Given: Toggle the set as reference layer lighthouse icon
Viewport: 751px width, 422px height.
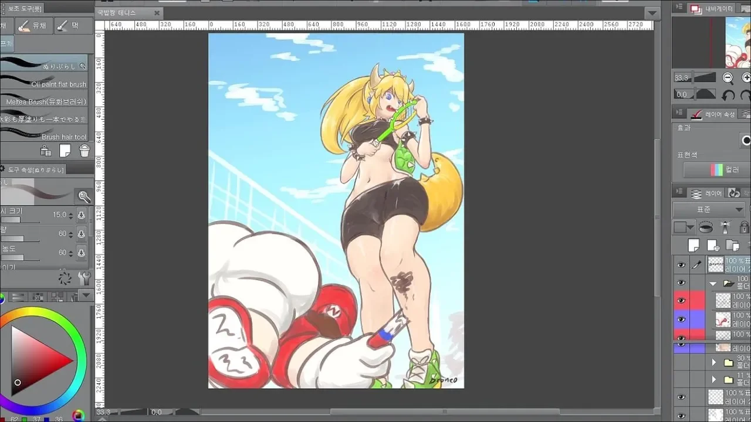Looking at the screenshot, I should tap(726, 227).
